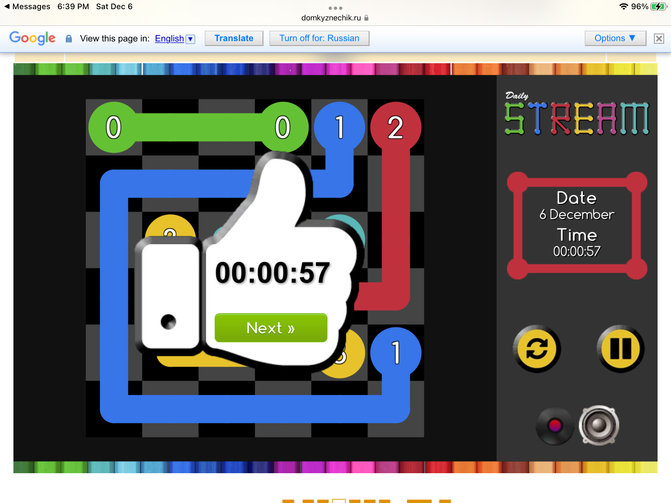Image resolution: width=671 pixels, height=503 pixels.
Task: Click the bottom blue circle numbered 1
Action: point(396,353)
